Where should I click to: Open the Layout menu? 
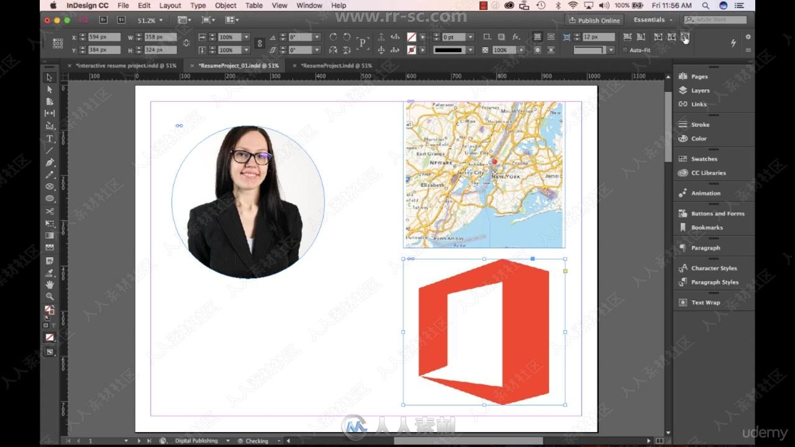[x=170, y=6]
